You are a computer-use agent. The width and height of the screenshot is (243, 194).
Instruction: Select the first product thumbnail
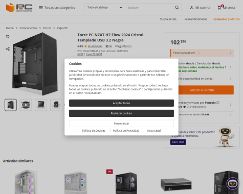pos(11,105)
